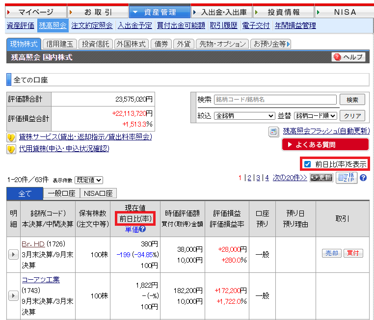
Task: Click the 残高照会フラッシュ window icon
Action: tap(274, 132)
